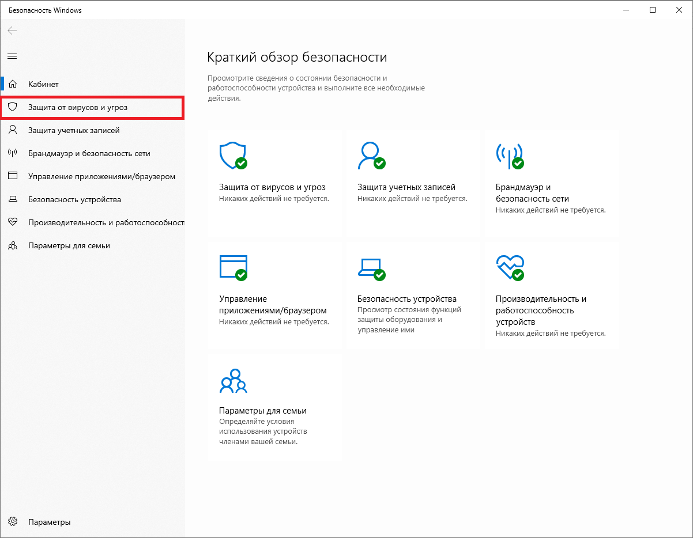
Task: Click the large laptop device security icon
Action: (371, 269)
